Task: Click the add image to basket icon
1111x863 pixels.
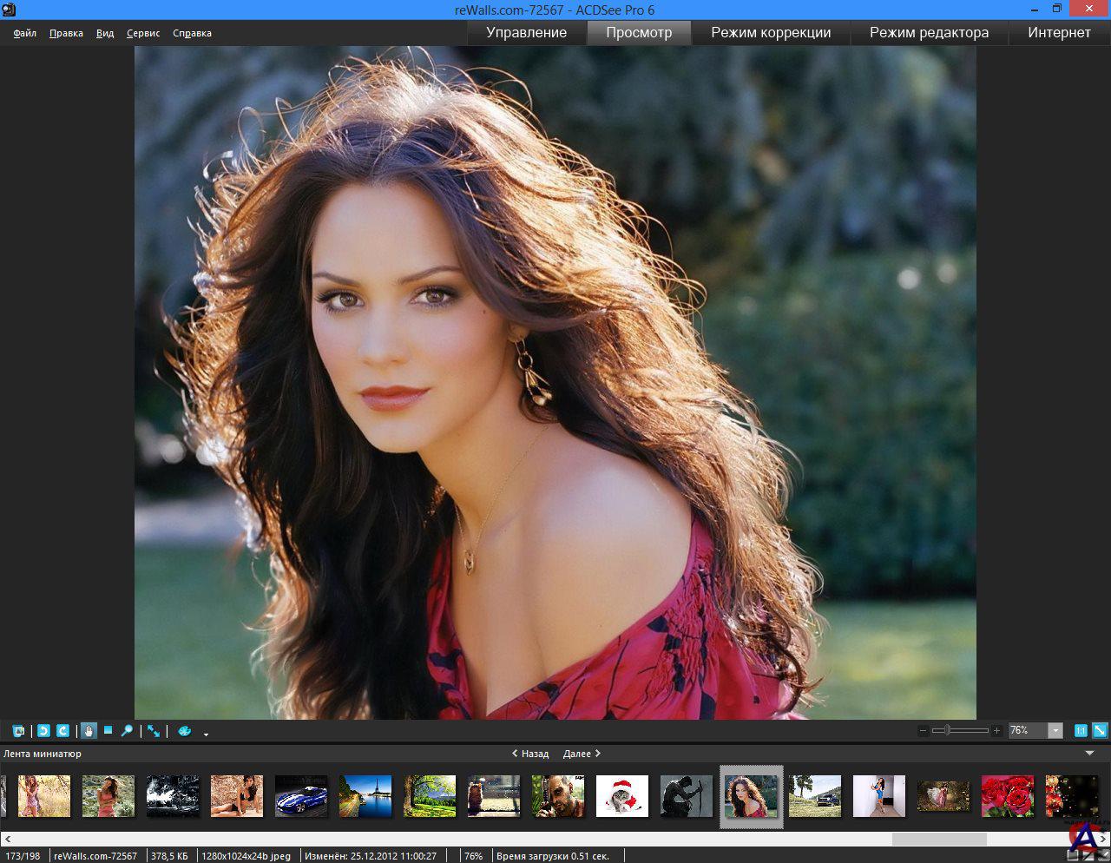Action: (x=18, y=731)
